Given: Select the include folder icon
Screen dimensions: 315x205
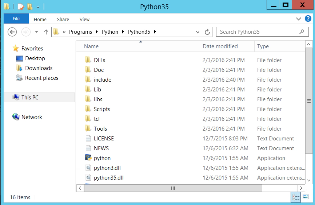Looking at the screenshot, I should coord(88,79).
